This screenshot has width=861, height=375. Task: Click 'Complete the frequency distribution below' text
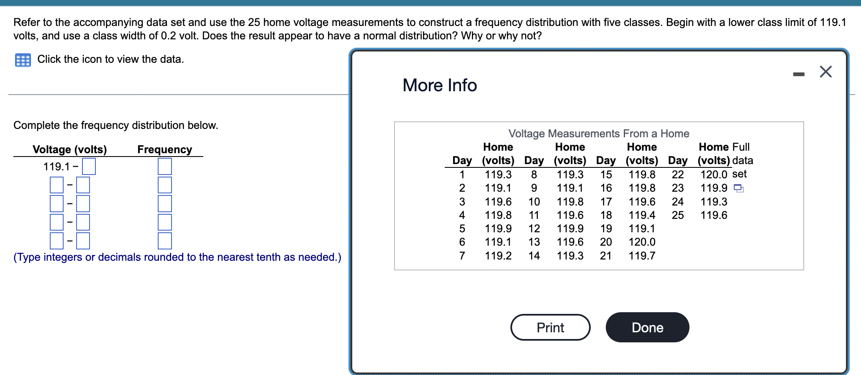pyautogui.click(x=116, y=125)
